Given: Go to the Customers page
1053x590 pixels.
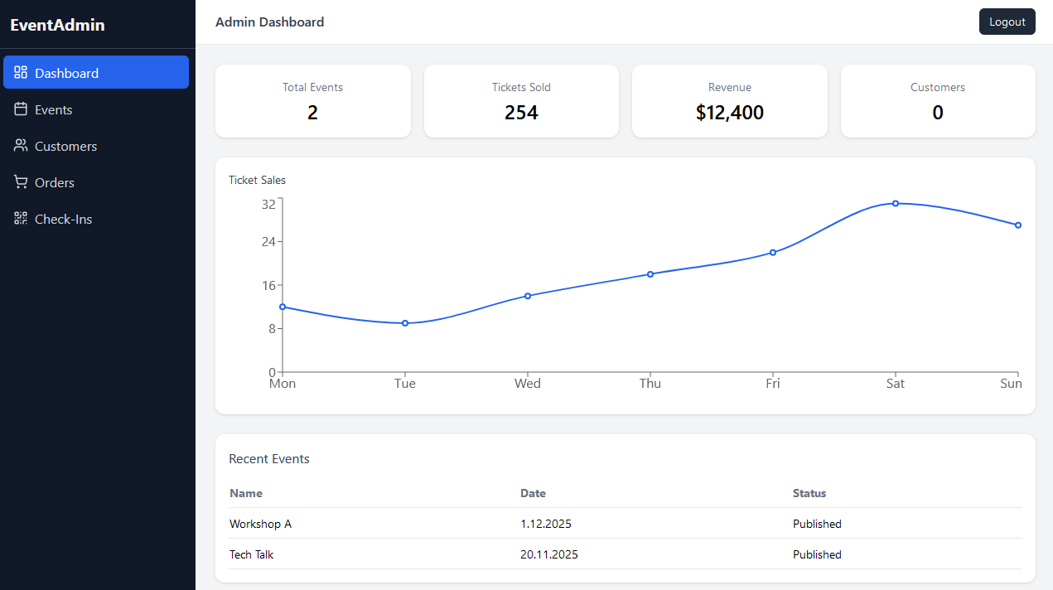Looking at the screenshot, I should coord(65,146).
